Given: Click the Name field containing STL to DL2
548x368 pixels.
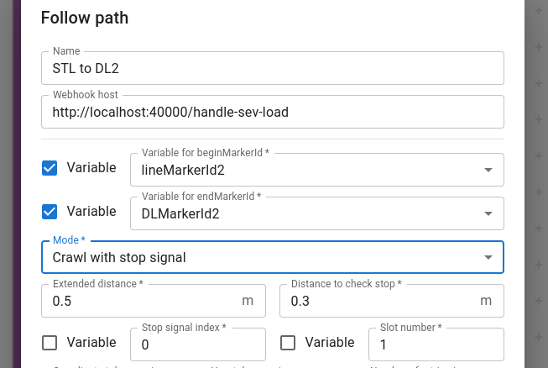Looking at the screenshot, I should [x=273, y=68].
